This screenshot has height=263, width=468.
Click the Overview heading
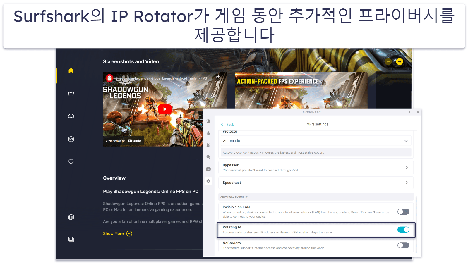pos(114,178)
